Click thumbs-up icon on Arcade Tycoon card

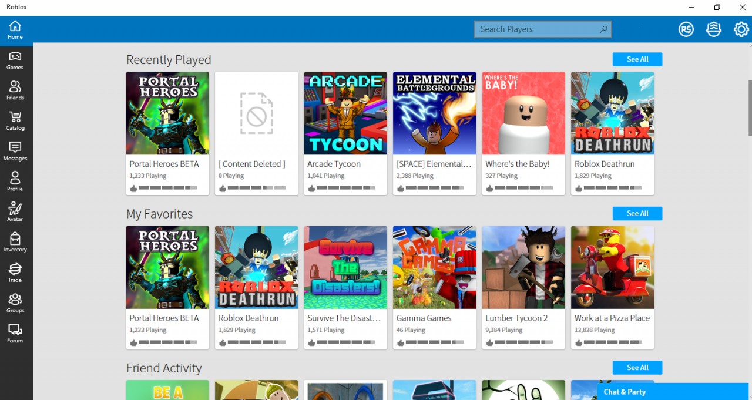[311, 189]
